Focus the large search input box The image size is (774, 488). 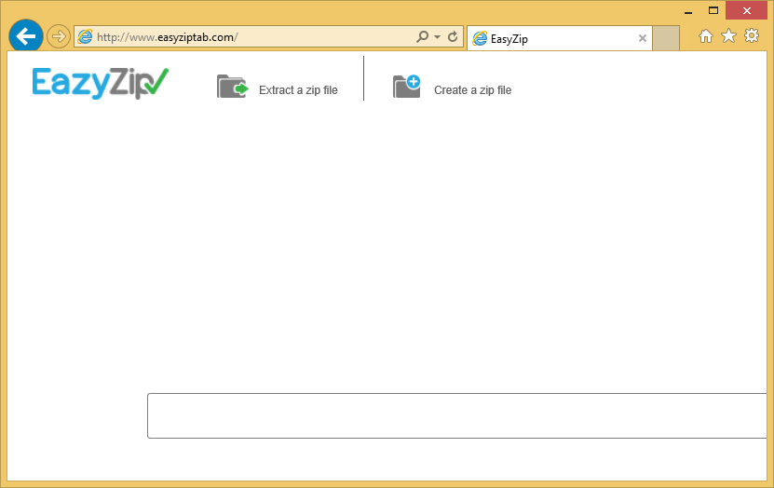click(x=457, y=416)
